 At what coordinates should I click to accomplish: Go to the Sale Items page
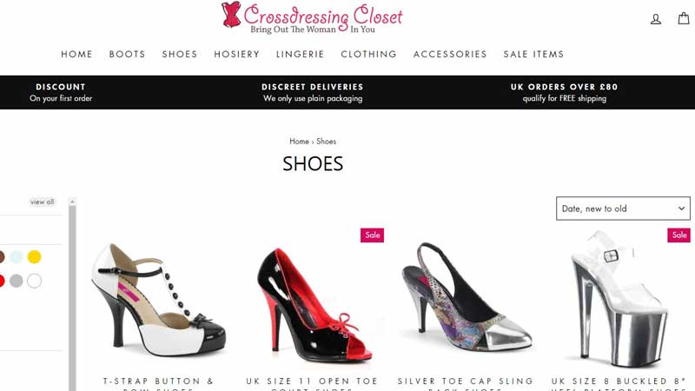pyautogui.click(x=533, y=54)
